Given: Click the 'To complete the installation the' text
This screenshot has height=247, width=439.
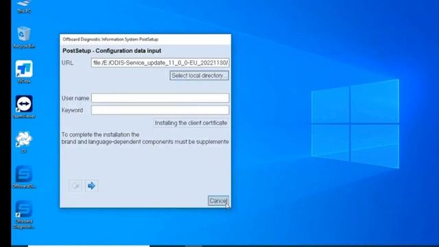Looking at the screenshot, I should point(100,134).
